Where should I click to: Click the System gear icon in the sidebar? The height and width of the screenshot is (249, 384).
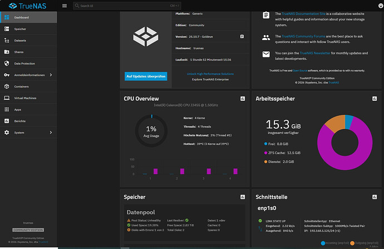7,133
